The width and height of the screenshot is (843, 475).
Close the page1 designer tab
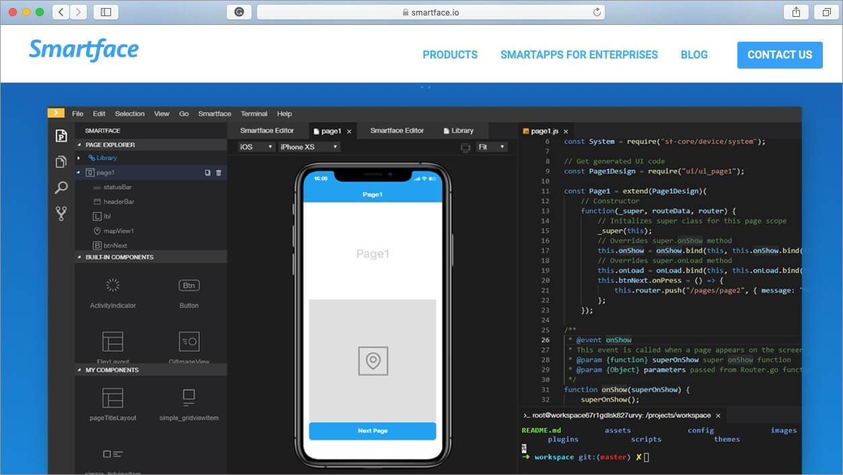349,131
